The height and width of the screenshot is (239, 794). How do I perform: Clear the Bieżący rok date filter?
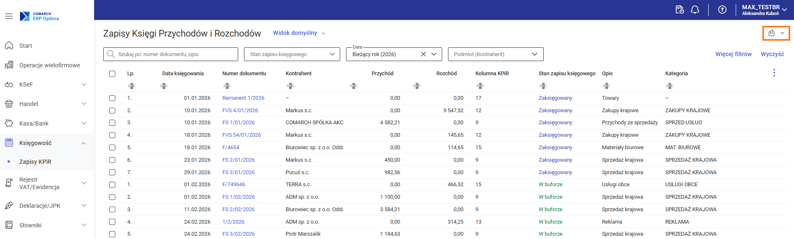coord(423,54)
